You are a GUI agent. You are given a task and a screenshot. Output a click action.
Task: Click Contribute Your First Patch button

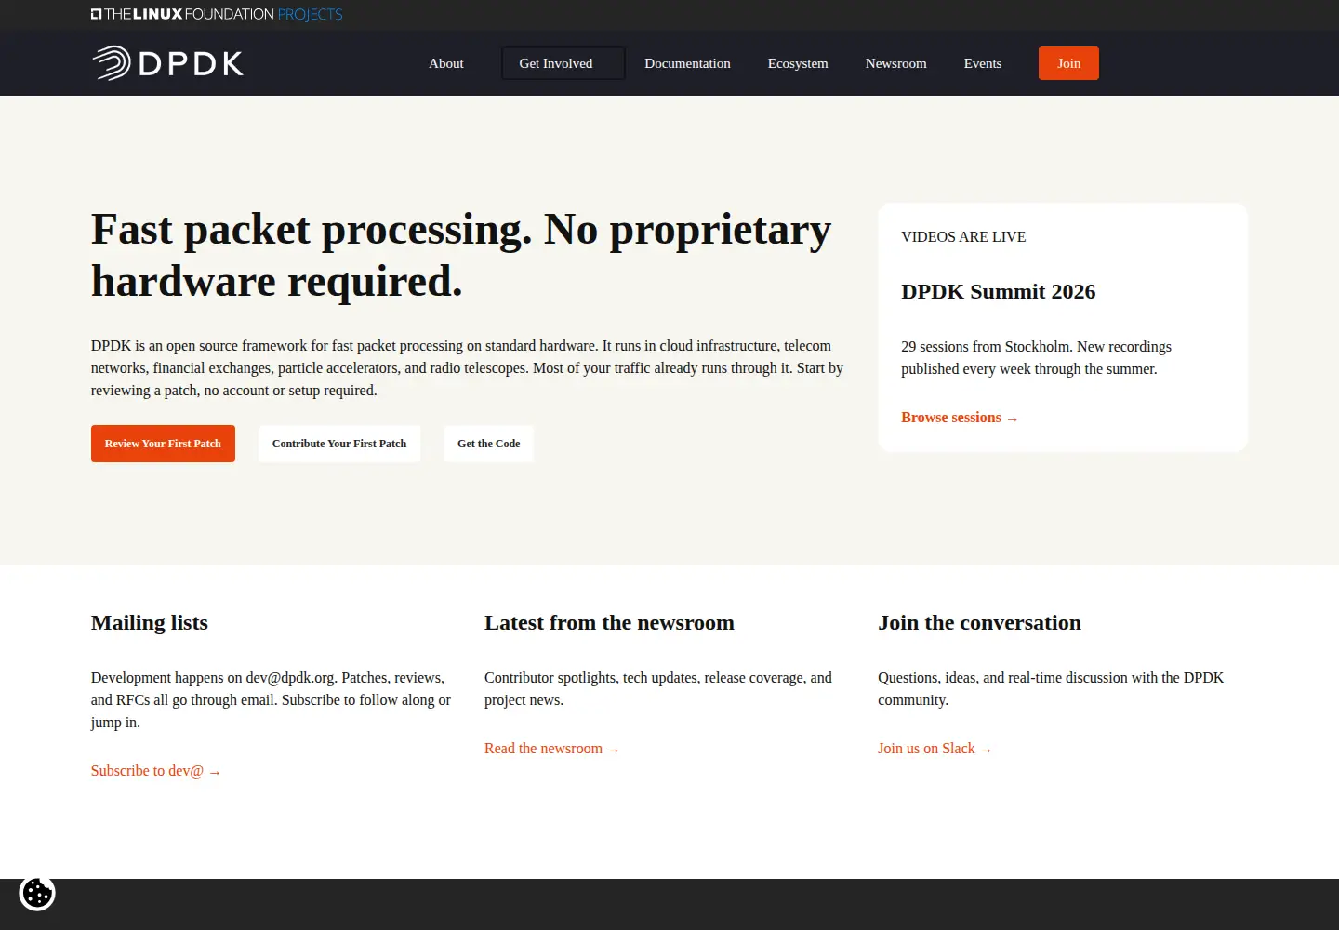339,444
